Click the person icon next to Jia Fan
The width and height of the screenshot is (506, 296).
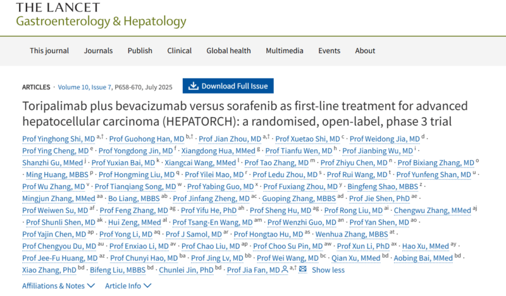(x=285, y=269)
